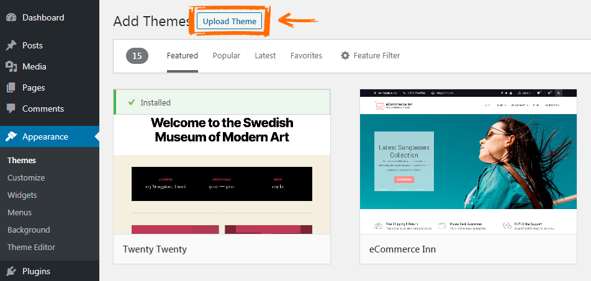
Task: Click the Pages icon in sidebar
Action: (x=11, y=87)
